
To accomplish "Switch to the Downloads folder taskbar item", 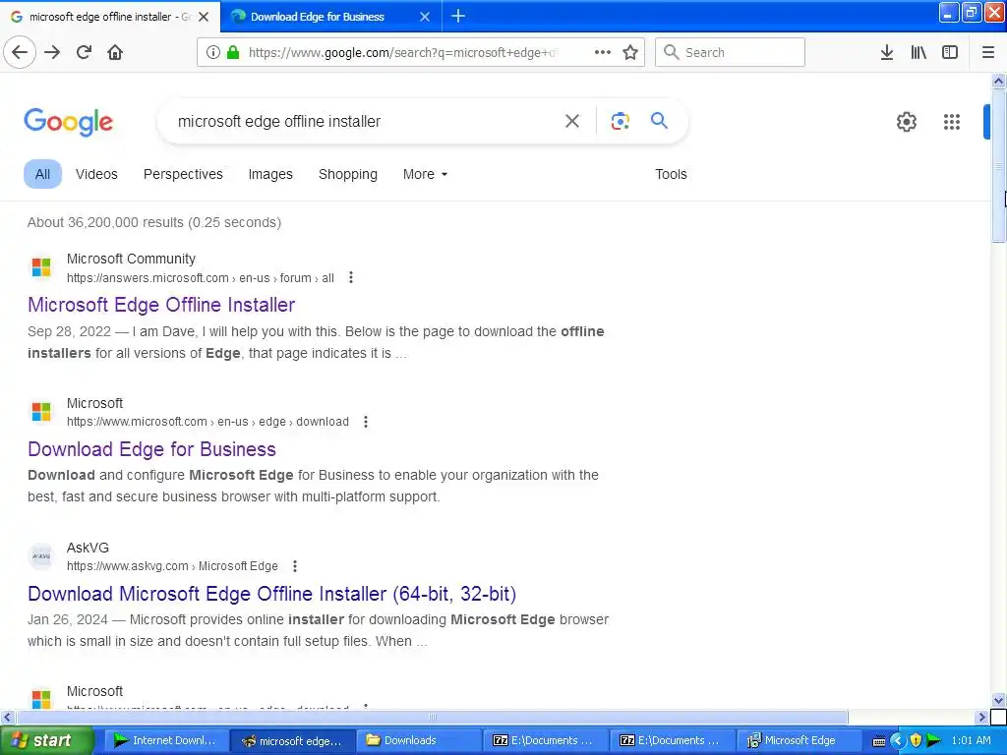I will pyautogui.click(x=419, y=740).
